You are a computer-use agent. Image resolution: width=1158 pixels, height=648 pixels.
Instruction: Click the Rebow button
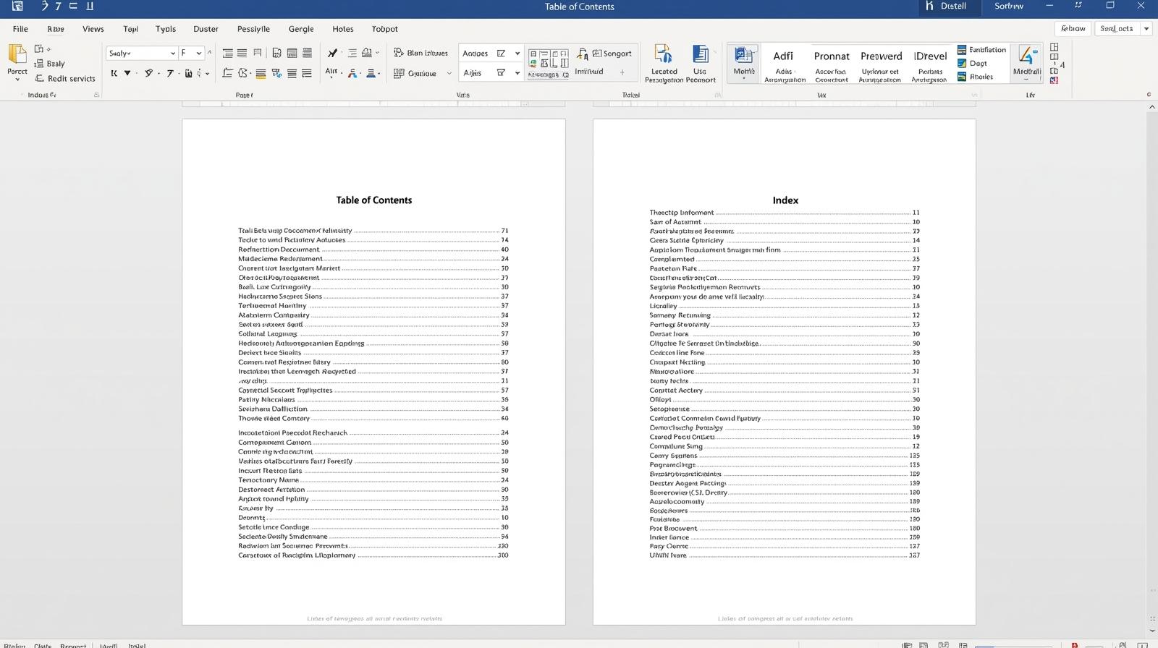point(1073,28)
